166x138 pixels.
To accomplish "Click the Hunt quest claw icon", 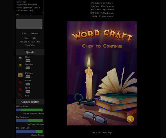I will pyautogui.click(x=20, y=90).
